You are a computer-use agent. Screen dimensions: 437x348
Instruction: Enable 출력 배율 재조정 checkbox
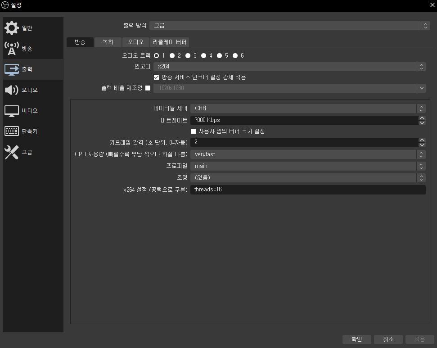click(x=148, y=88)
